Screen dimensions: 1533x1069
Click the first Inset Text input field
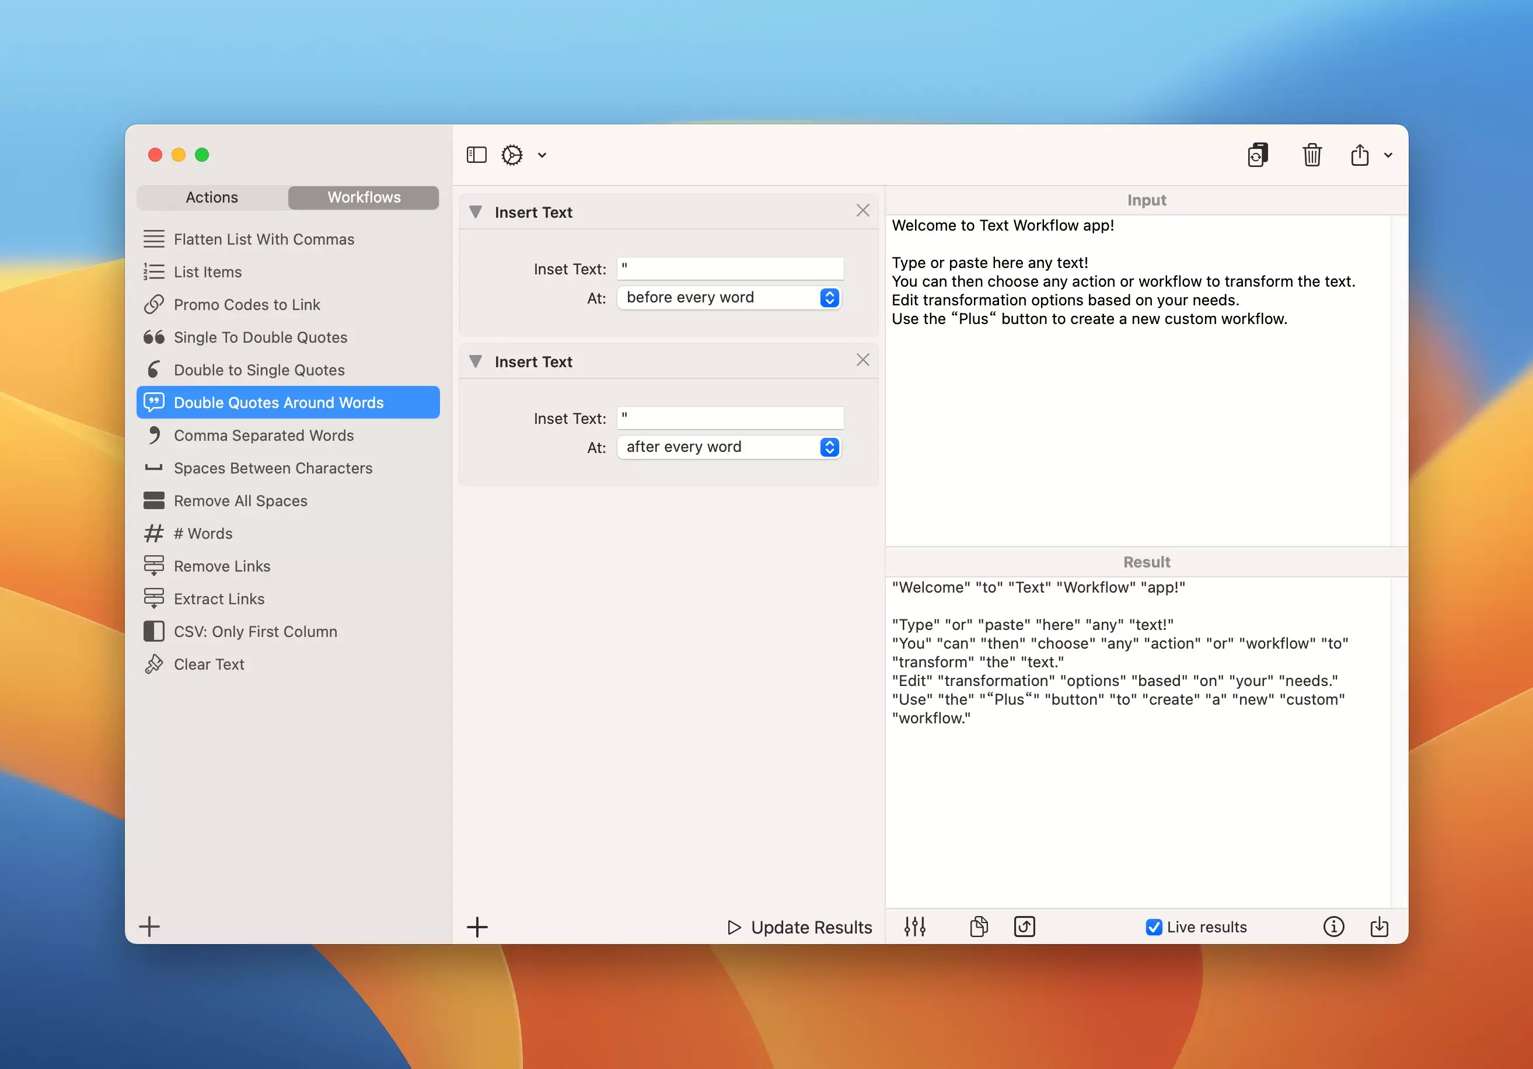[x=731, y=269]
